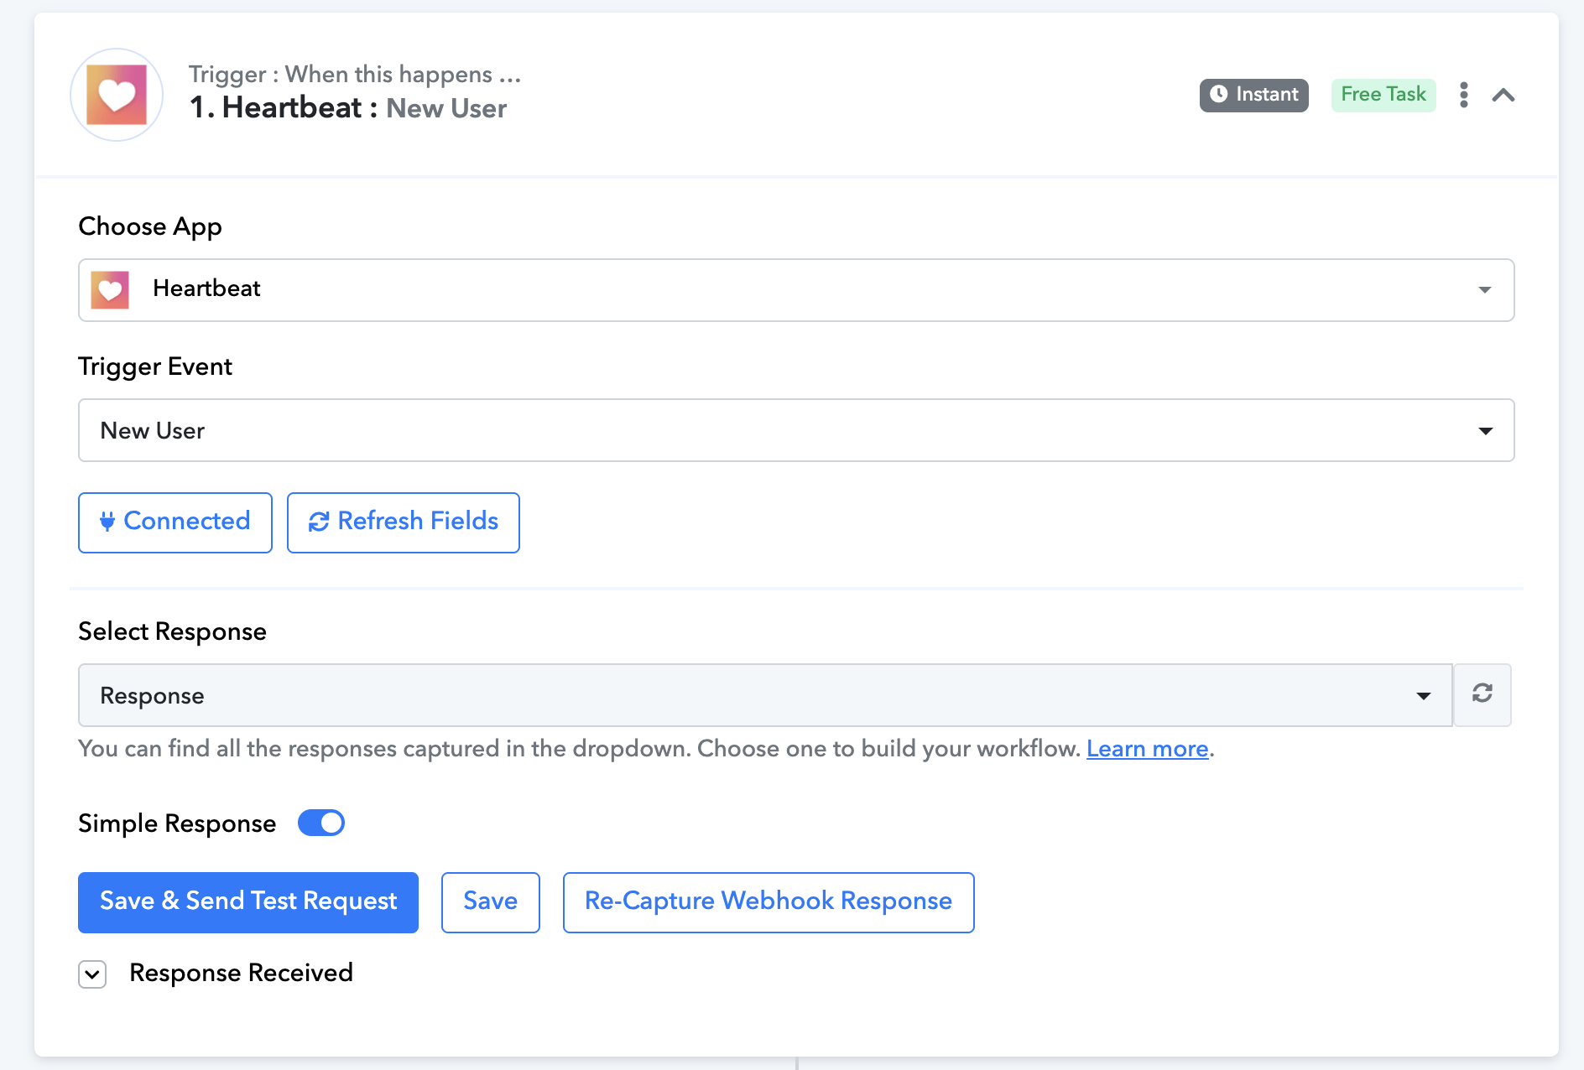
Task: Click the Instant badge
Action: coord(1254,95)
